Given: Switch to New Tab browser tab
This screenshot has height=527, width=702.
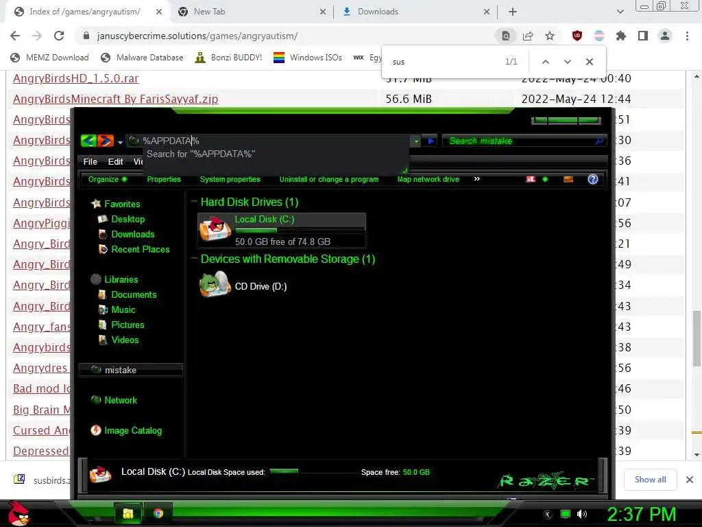Looking at the screenshot, I should (x=251, y=12).
